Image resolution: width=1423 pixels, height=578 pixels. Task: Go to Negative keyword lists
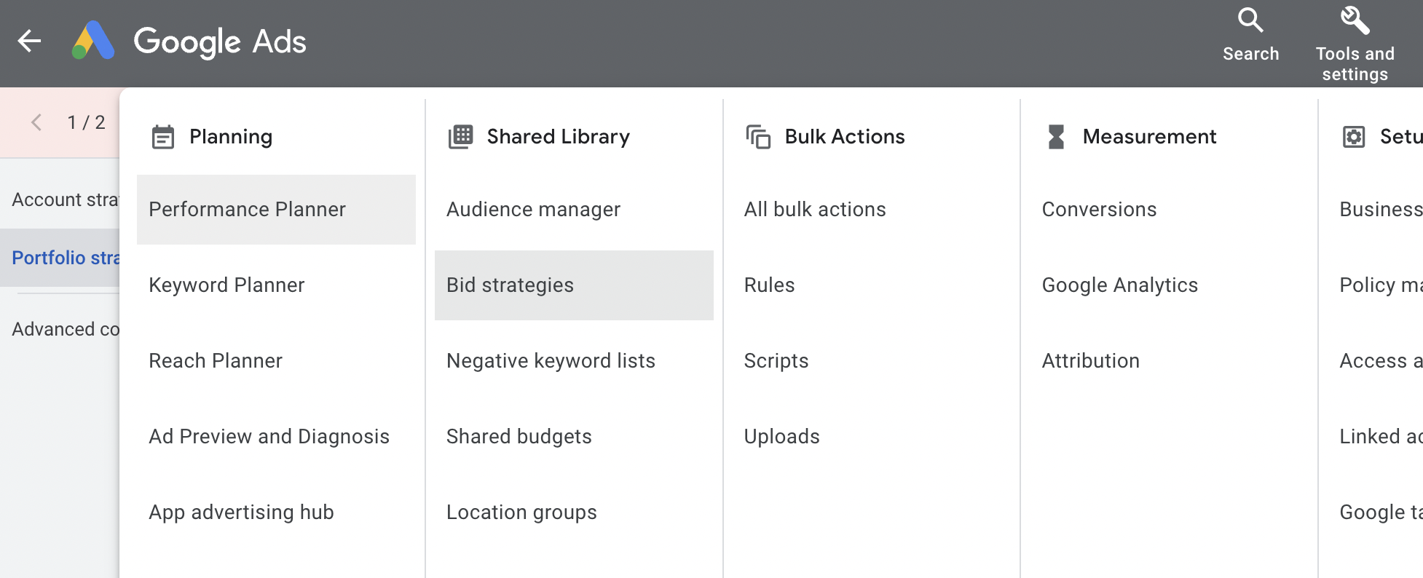click(551, 361)
